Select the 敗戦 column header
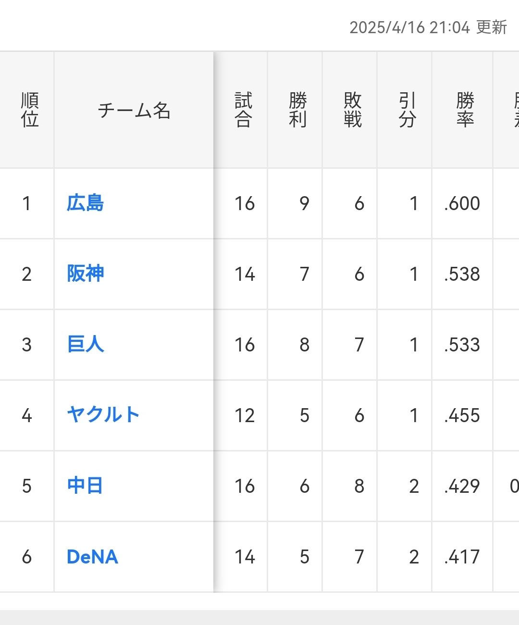 click(352, 110)
